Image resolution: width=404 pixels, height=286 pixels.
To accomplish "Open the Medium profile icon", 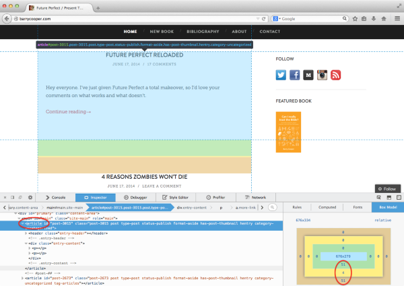I will point(308,75).
